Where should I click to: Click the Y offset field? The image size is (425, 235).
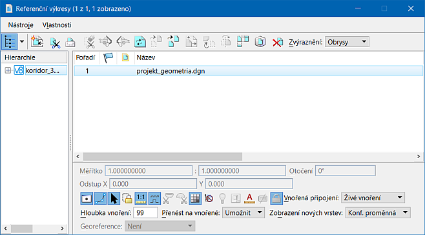(249, 184)
